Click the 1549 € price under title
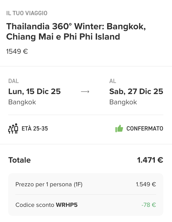 coord(17,51)
